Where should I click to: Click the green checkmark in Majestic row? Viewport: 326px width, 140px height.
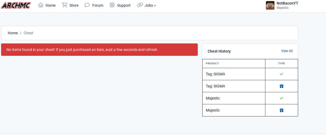[281, 98]
